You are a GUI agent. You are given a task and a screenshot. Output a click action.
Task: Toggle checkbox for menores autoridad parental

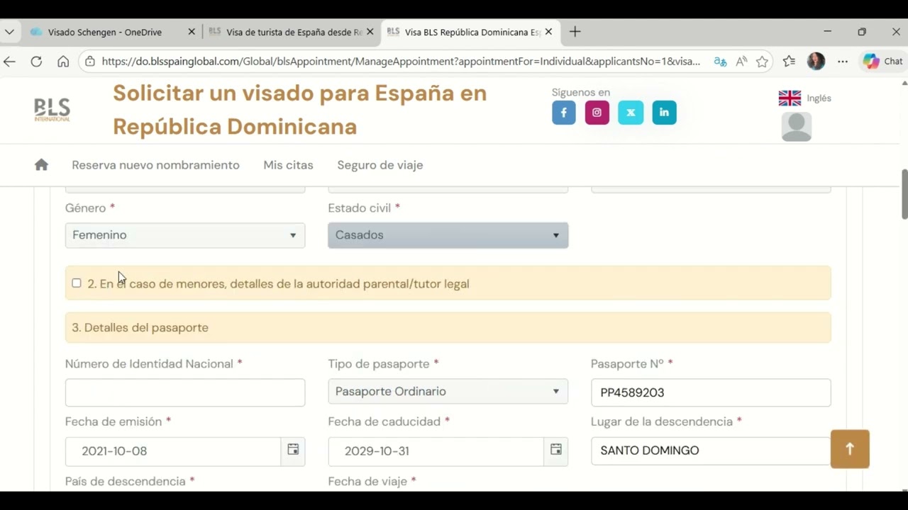point(77,283)
